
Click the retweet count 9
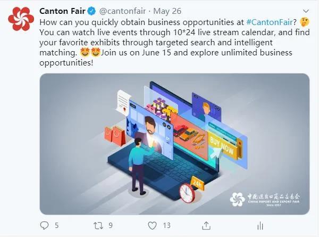tap(111, 225)
